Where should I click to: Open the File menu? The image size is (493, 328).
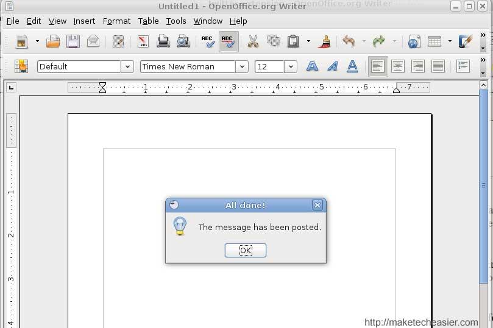[x=13, y=21]
